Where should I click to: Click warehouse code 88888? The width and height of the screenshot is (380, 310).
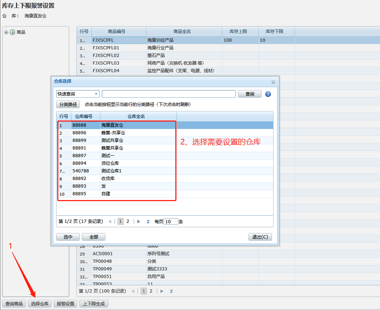pyautogui.click(x=85, y=125)
